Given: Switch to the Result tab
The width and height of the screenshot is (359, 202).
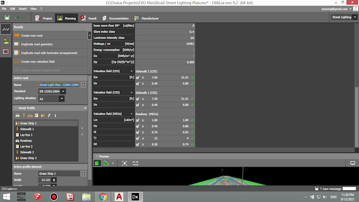Looking at the screenshot, I should (x=89, y=18).
